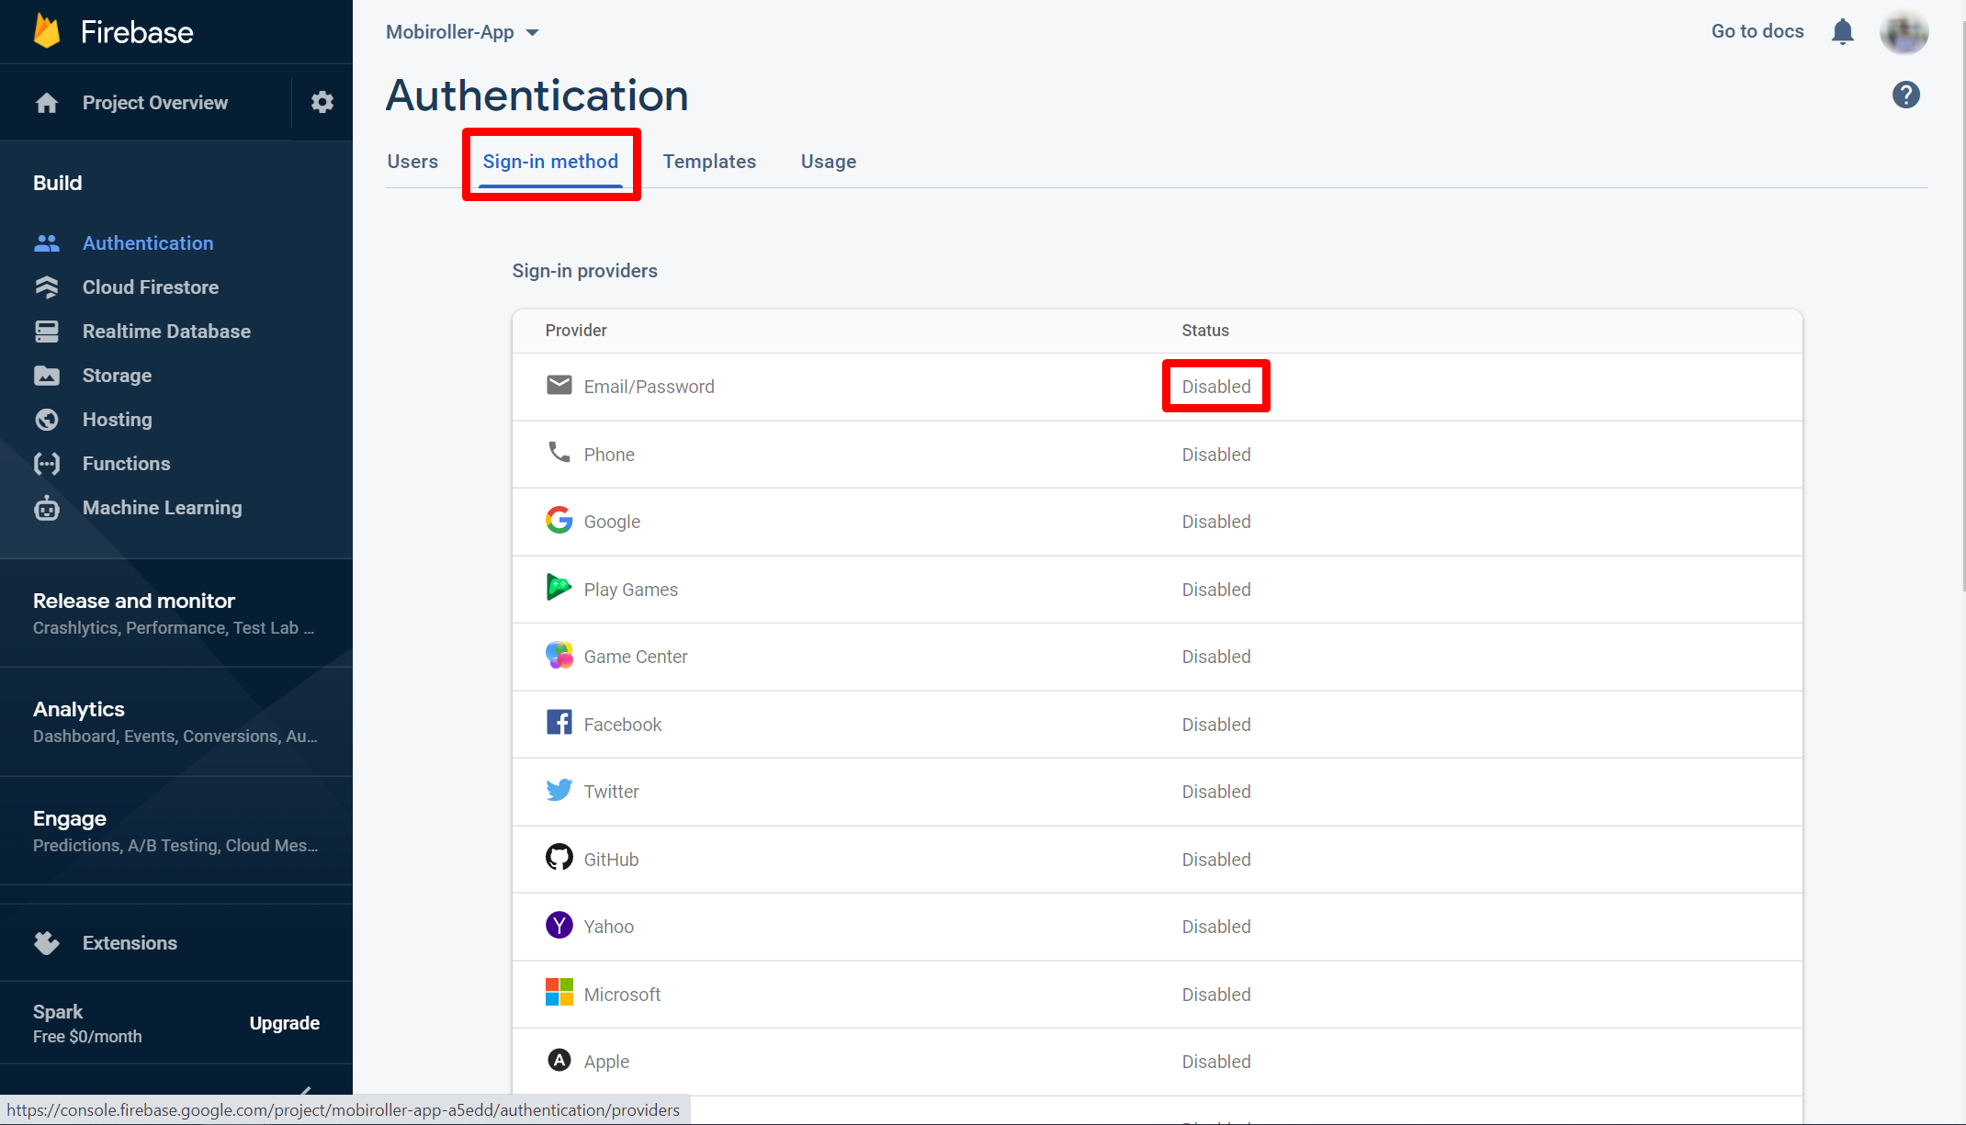This screenshot has height=1125, width=1966.
Task: Open project settings gear icon
Action: point(322,102)
